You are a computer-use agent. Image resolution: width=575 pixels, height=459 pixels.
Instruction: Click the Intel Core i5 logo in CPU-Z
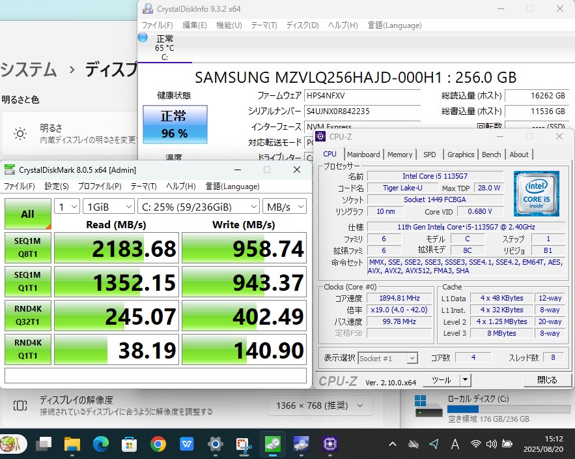click(x=536, y=193)
